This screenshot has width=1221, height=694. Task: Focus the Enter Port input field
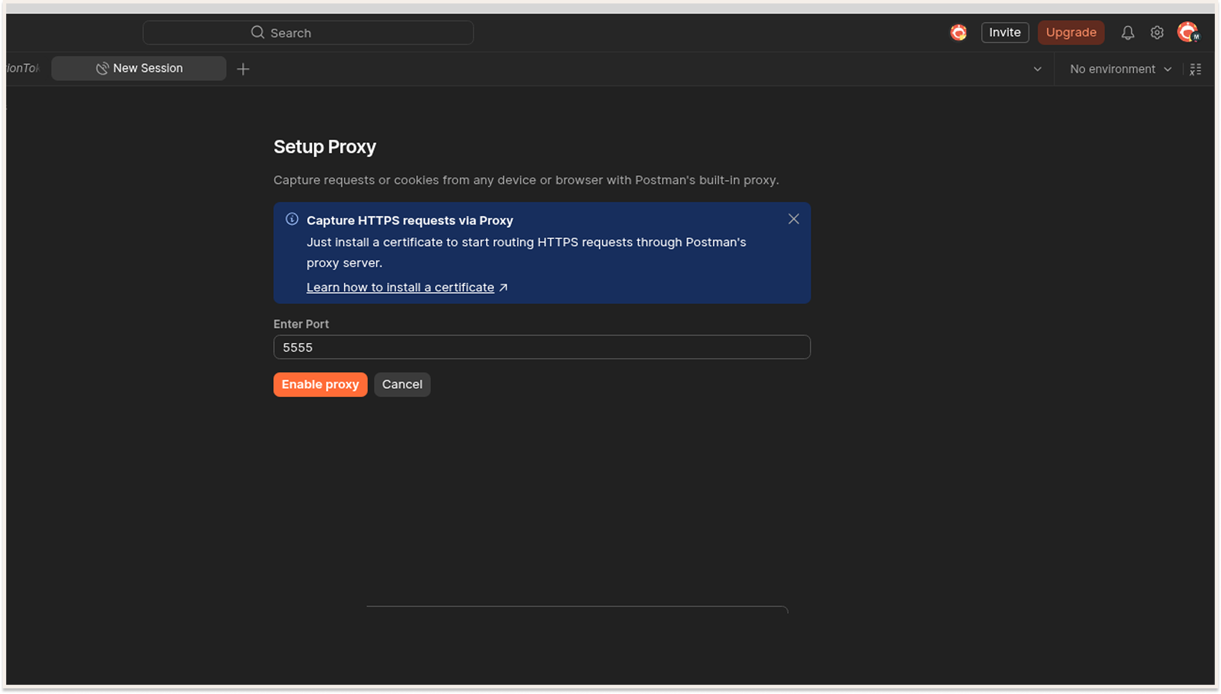point(542,347)
